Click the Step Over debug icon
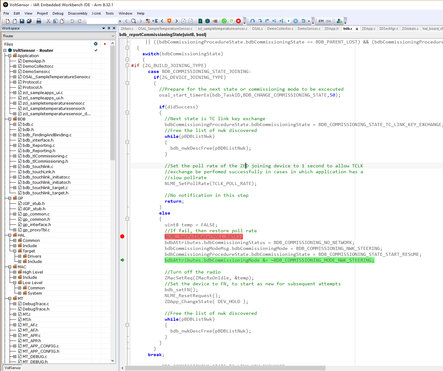 pos(253,21)
